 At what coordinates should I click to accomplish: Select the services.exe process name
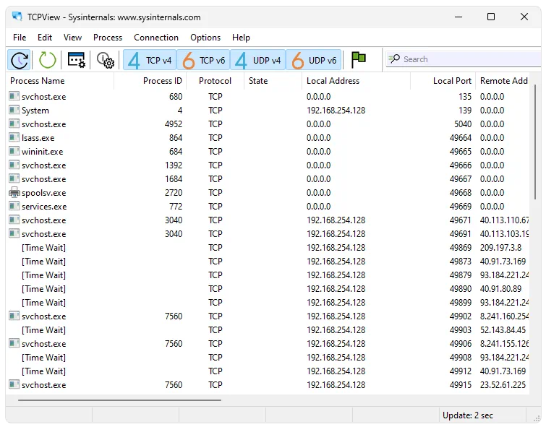coord(44,207)
